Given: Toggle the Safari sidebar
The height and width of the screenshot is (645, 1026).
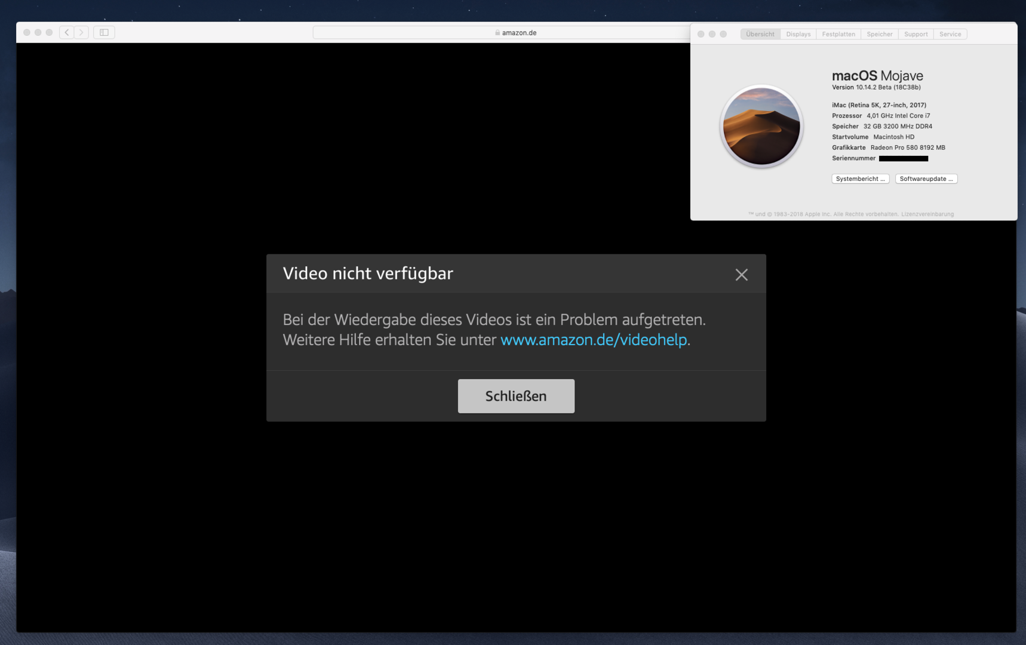Looking at the screenshot, I should [x=104, y=32].
